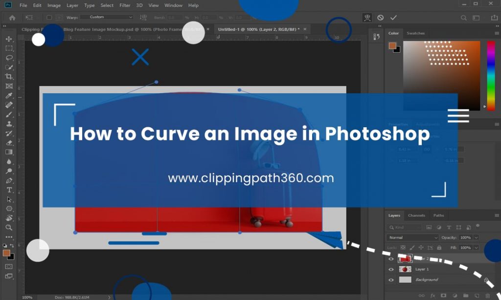Select the Quick Selection tool

pyautogui.click(x=9, y=67)
